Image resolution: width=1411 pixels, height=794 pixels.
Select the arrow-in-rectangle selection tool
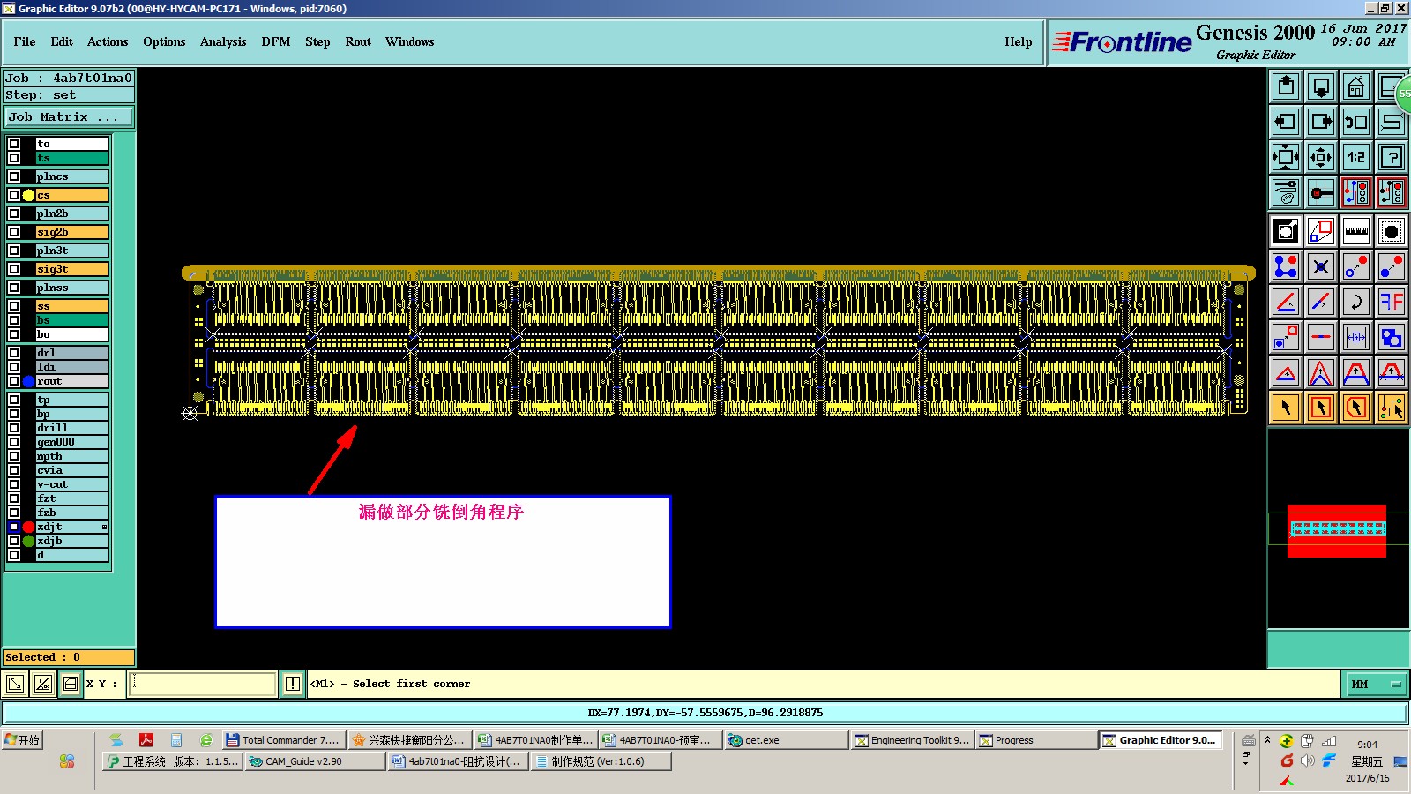pos(1321,408)
